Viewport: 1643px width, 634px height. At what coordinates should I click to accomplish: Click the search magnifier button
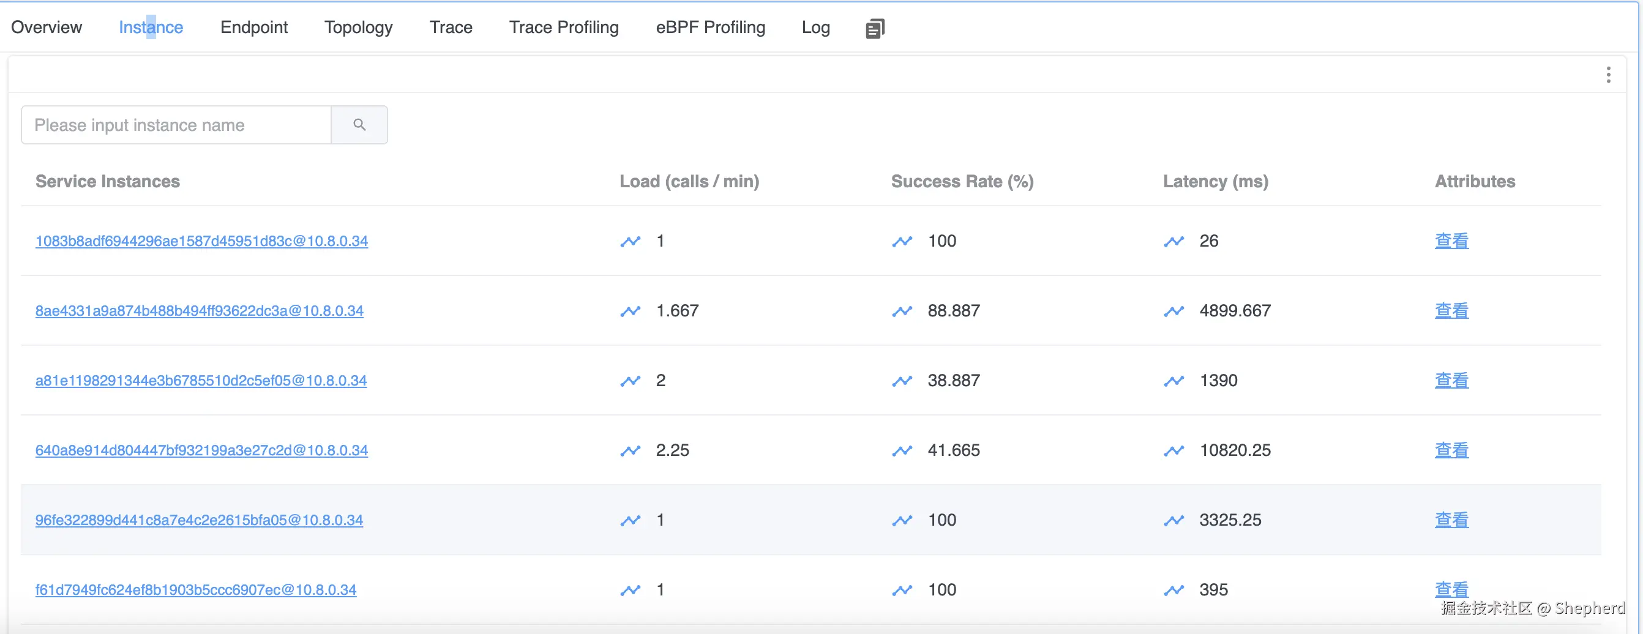359,125
